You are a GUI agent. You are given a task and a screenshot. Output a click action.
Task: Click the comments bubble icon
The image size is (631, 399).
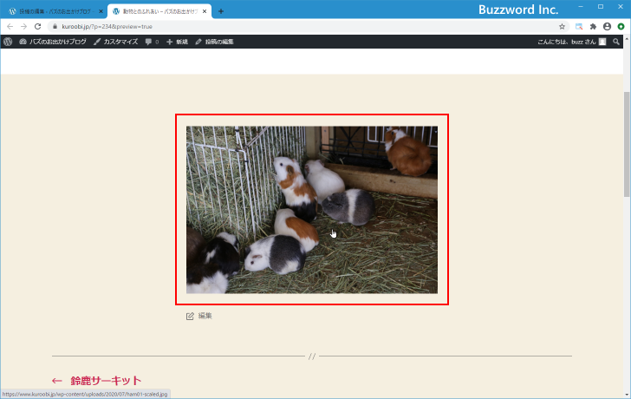[152, 42]
